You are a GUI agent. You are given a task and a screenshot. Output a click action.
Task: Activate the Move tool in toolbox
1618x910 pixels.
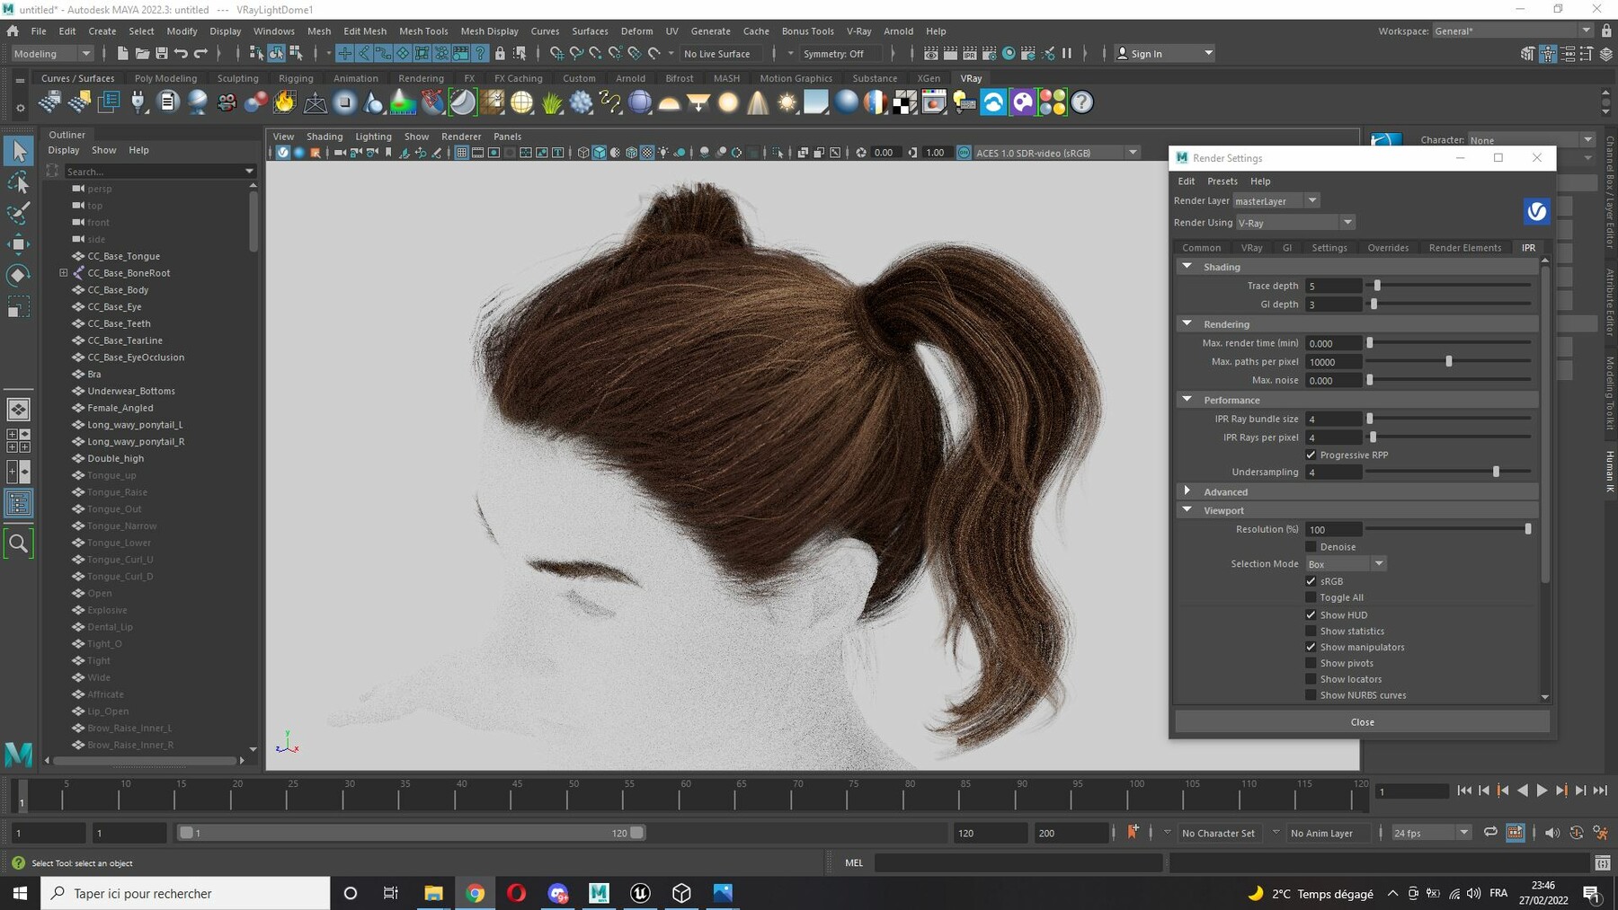pos(18,243)
